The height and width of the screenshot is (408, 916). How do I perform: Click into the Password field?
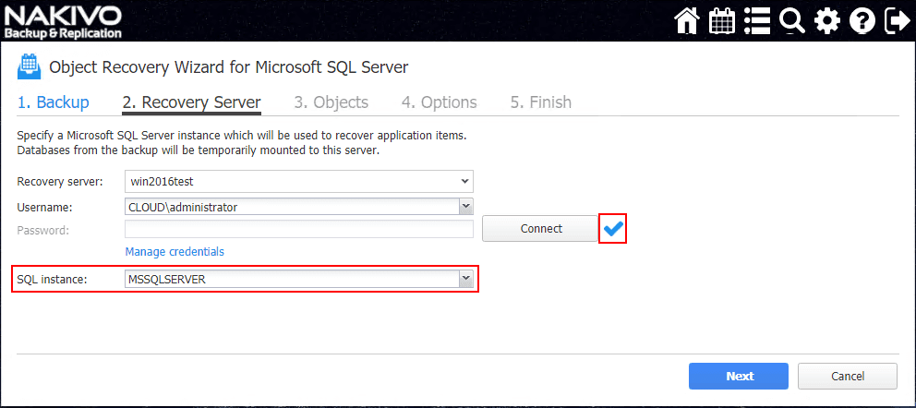click(x=299, y=229)
